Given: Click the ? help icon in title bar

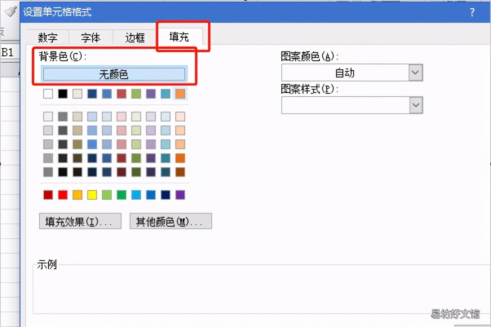Looking at the screenshot, I should [472, 12].
